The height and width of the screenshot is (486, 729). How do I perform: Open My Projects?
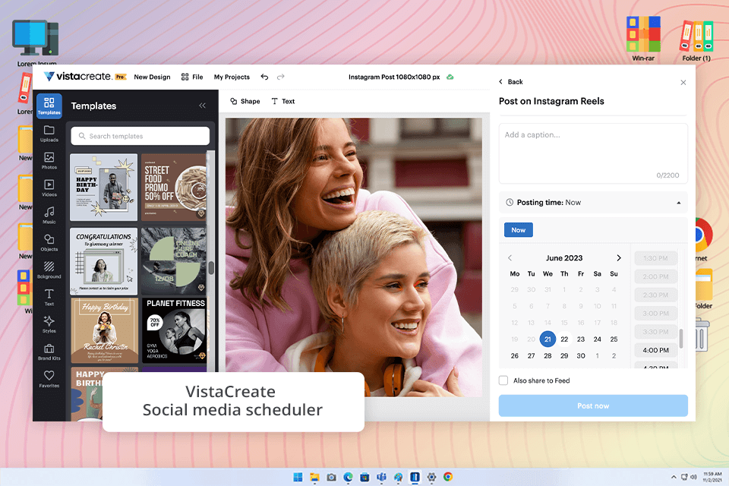232,77
